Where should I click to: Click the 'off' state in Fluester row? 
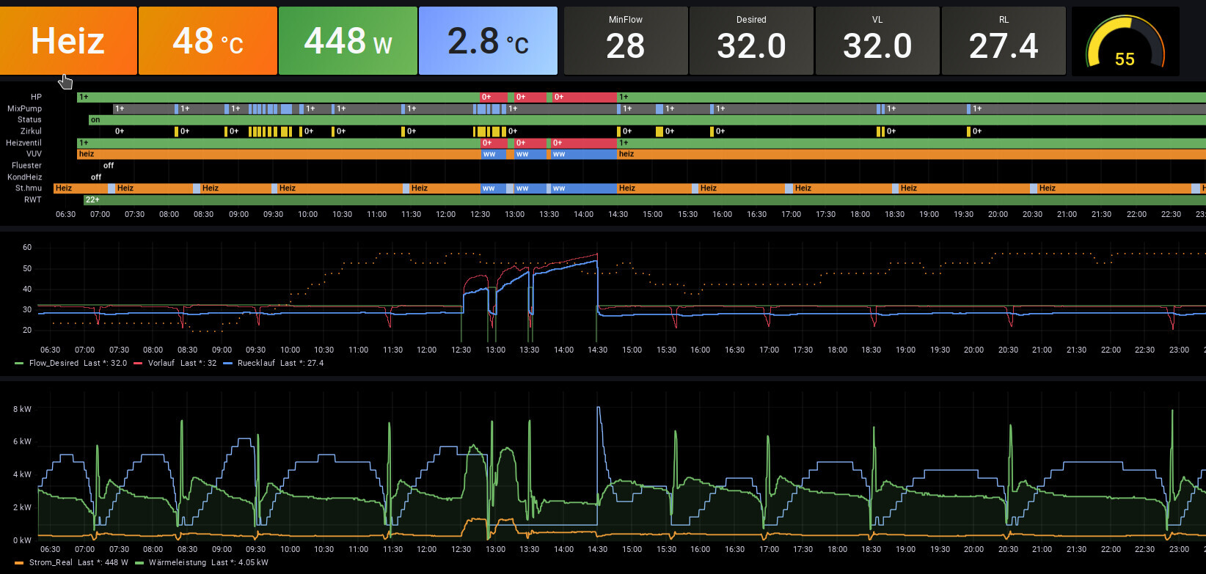pos(109,166)
